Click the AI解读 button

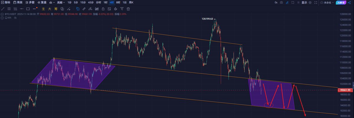click(x=341, y=3)
